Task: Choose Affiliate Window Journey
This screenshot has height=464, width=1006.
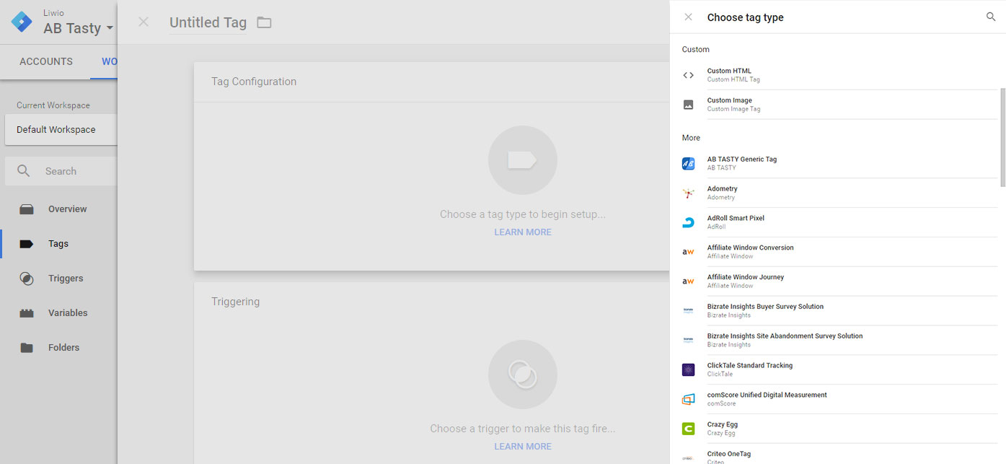Action: click(x=839, y=281)
